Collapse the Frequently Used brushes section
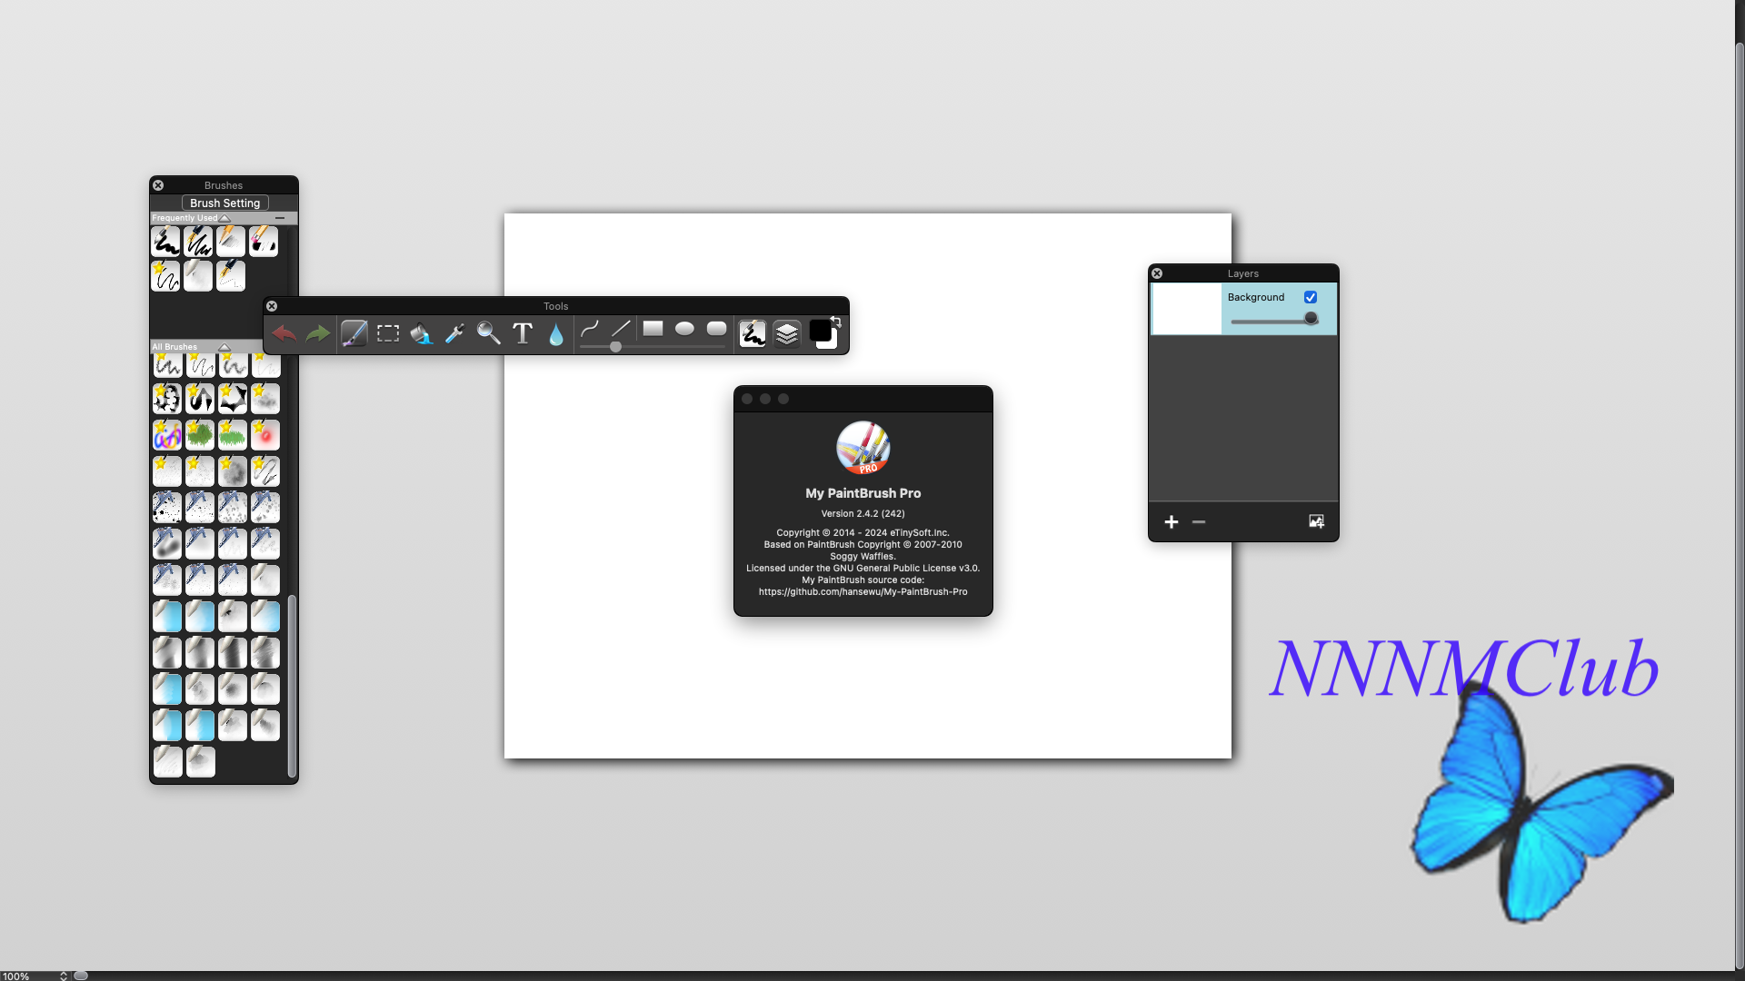 224,218
